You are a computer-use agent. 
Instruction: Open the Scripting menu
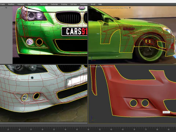(x=64, y=4)
